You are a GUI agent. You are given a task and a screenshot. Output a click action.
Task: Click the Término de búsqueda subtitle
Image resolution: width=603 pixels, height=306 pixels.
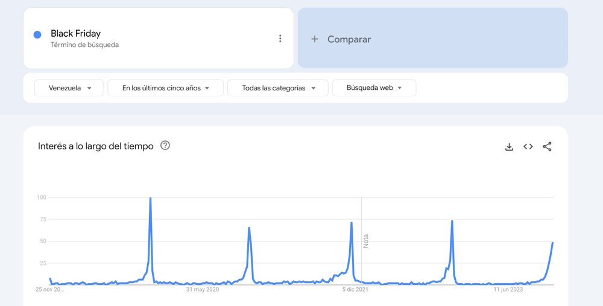pos(84,45)
